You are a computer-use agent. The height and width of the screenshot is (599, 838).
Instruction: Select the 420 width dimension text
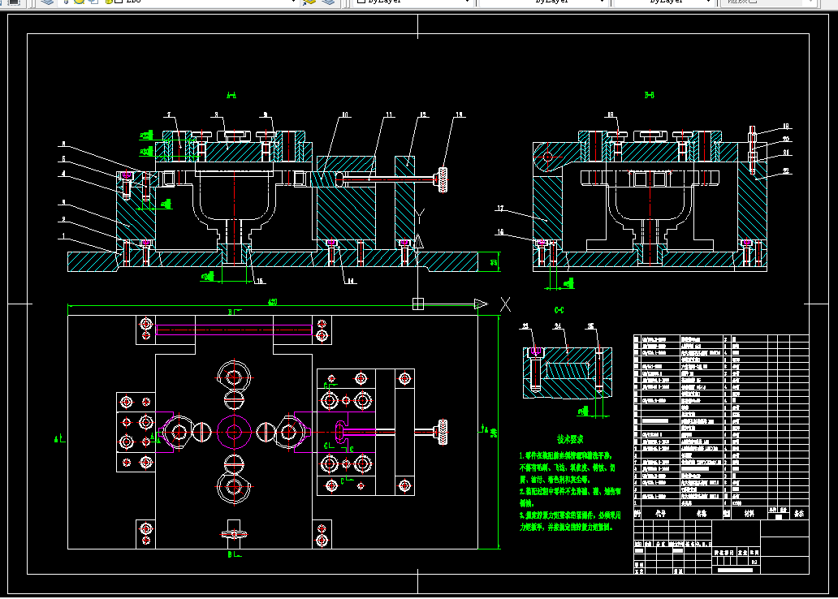tap(273, 302)
